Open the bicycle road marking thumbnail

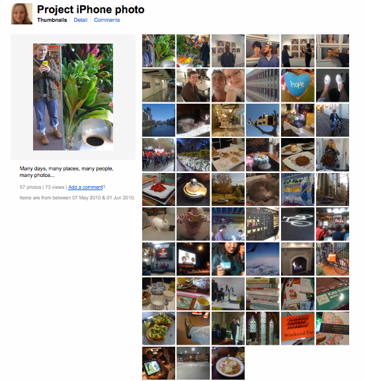[x=298, y=224]
